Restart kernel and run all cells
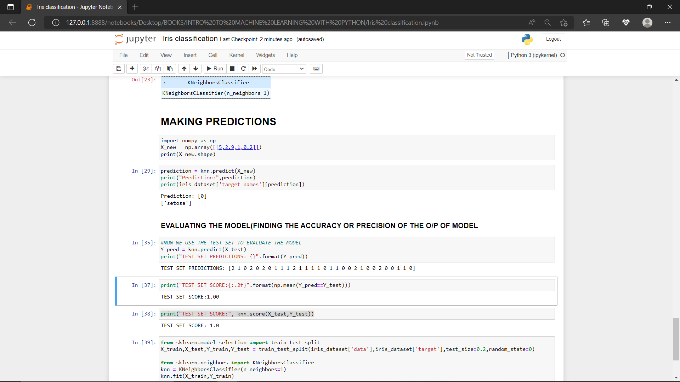 click(x=255, y=69)
